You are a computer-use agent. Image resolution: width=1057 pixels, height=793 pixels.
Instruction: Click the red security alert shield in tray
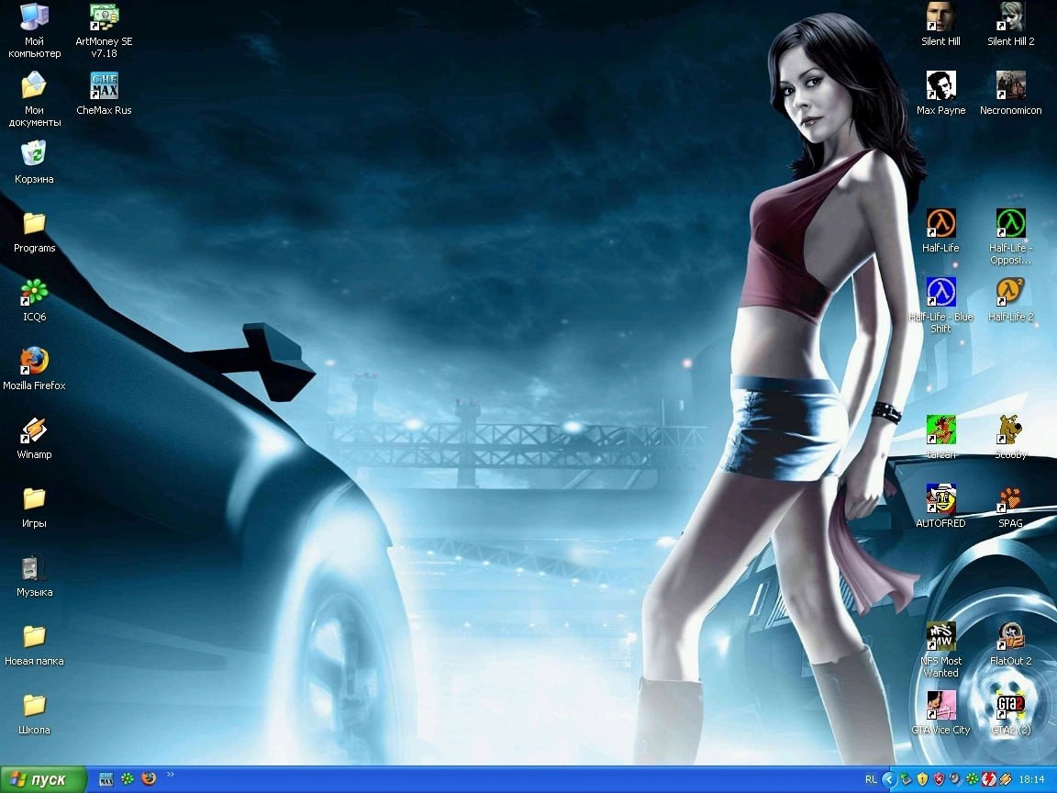point(939,779)
